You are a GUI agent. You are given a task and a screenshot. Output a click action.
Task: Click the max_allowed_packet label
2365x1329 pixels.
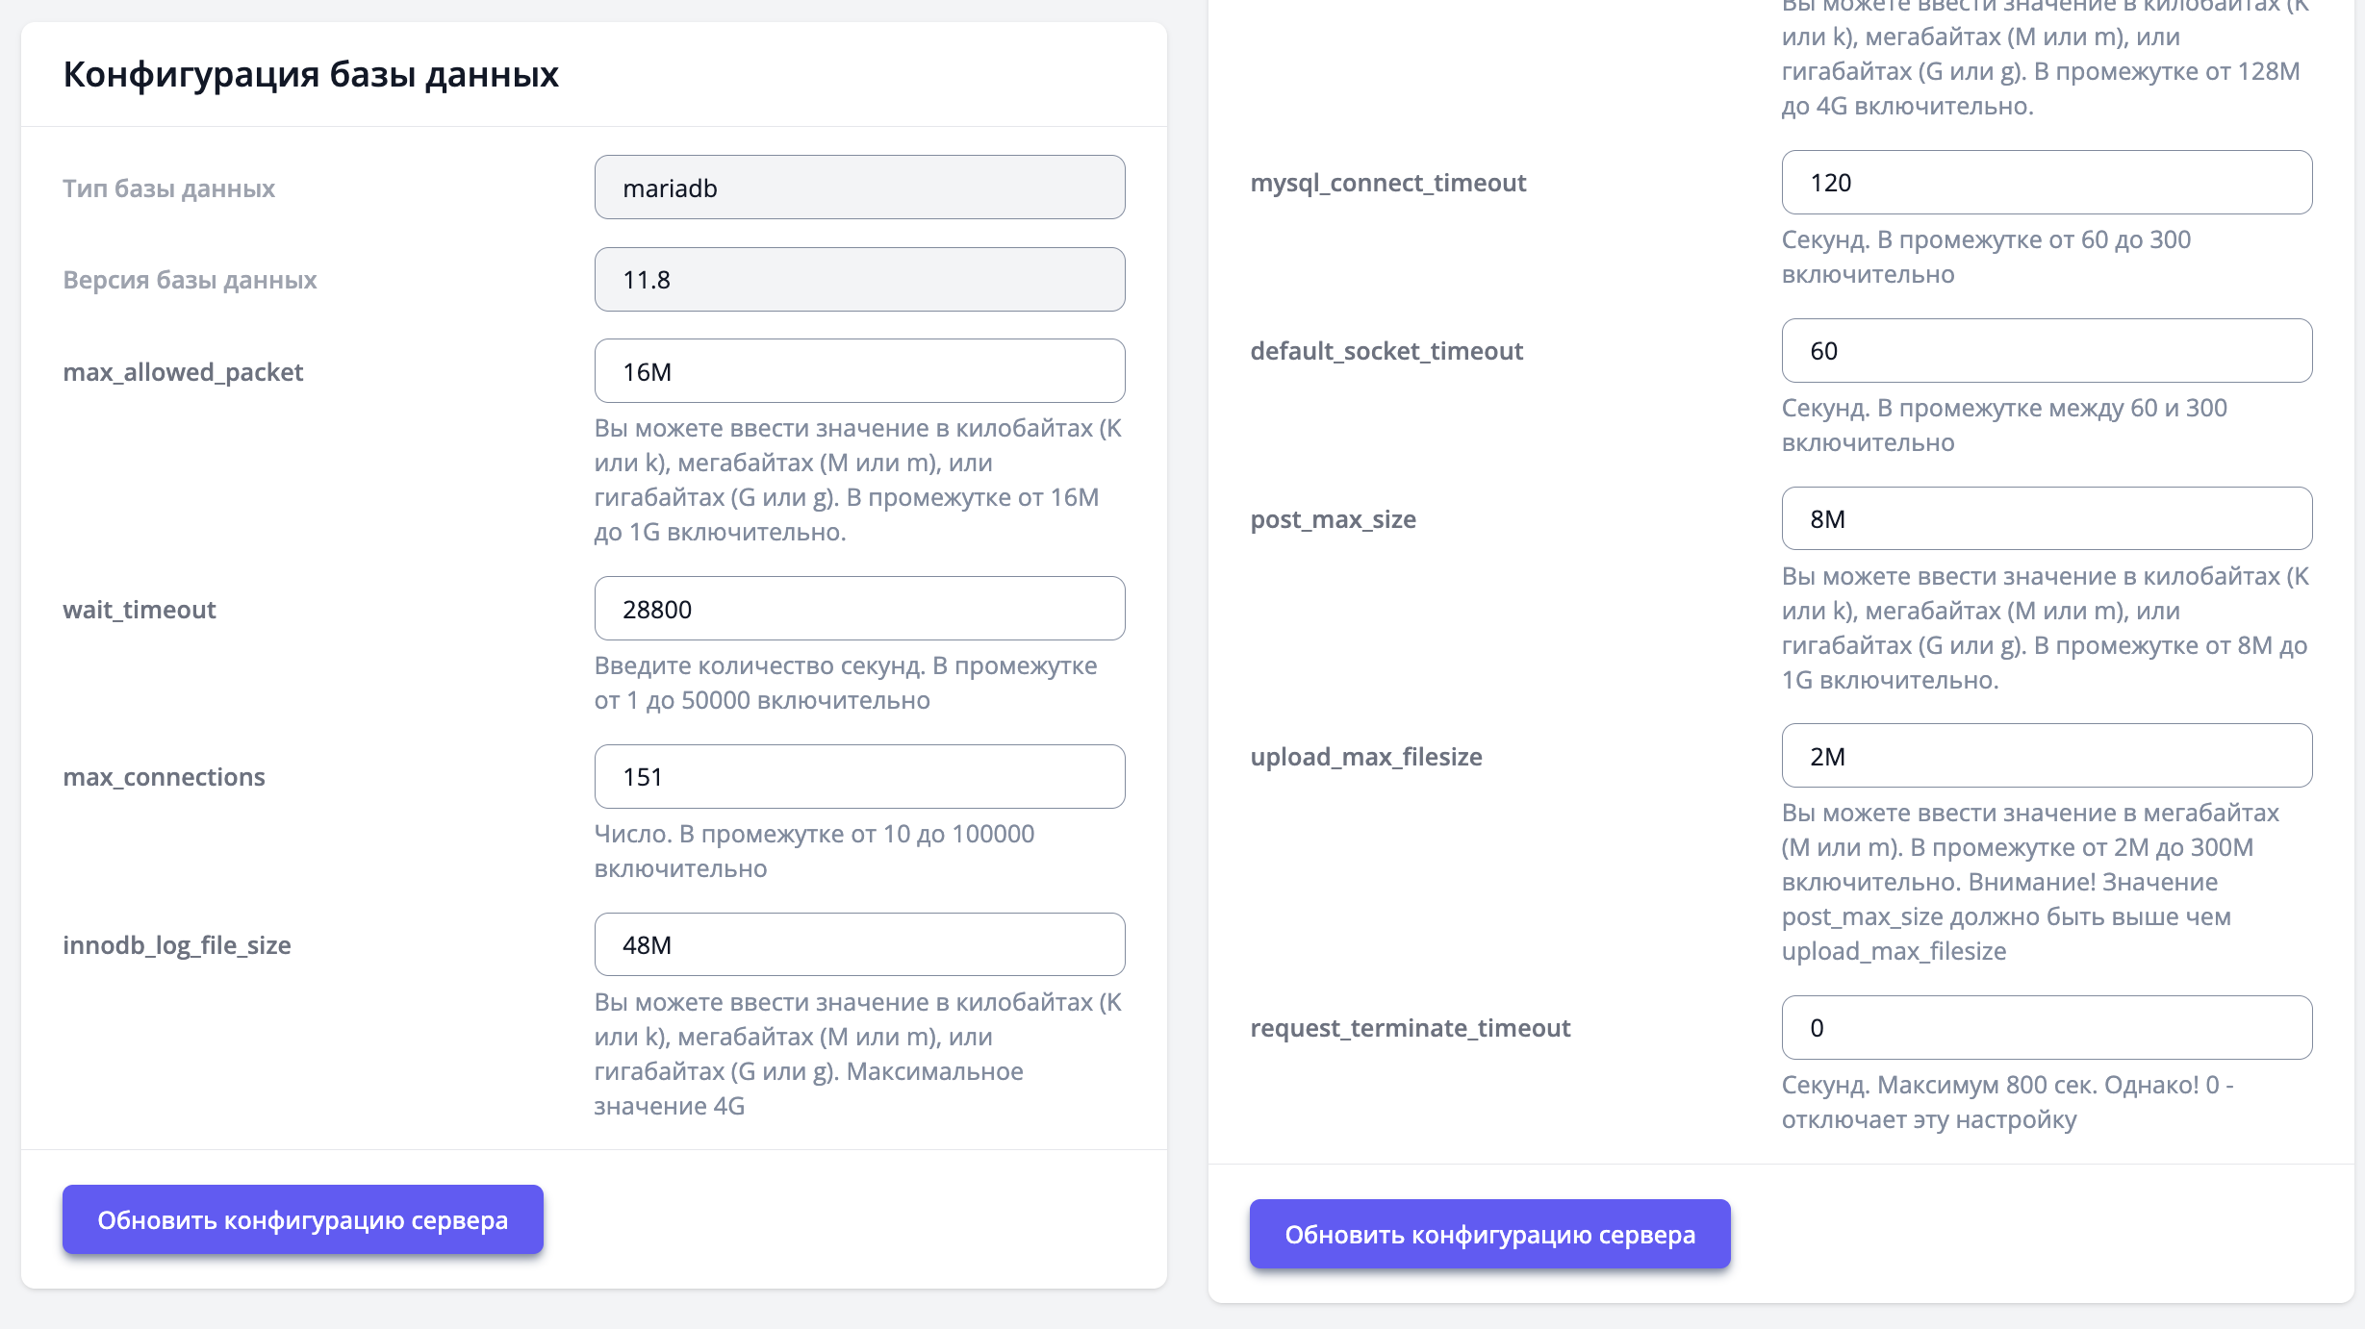pos(183,372)
